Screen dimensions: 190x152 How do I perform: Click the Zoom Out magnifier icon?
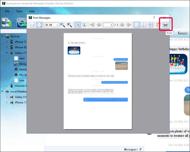(63, 25)
